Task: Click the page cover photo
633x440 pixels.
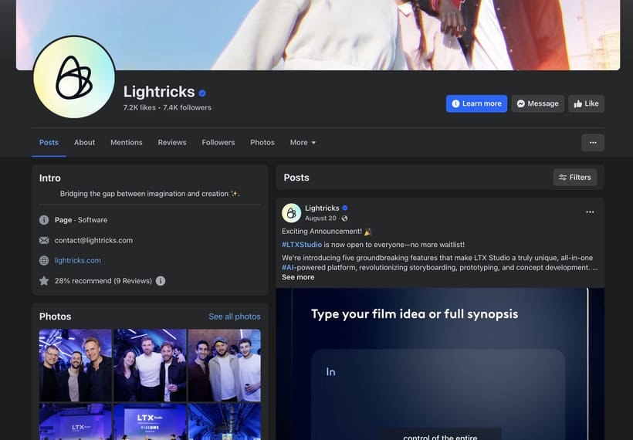Action: [x=318, y=35]
